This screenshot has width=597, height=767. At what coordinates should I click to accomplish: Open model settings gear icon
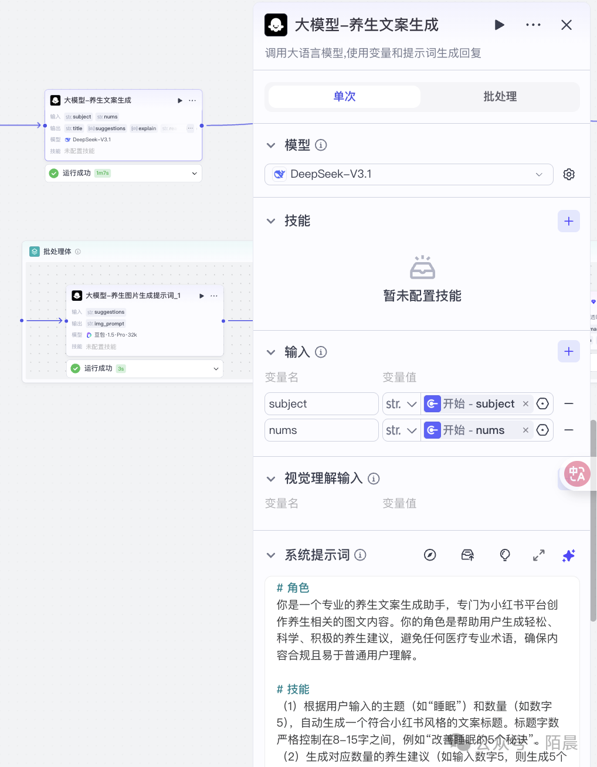pyautogui.click(x=569, y=174)
